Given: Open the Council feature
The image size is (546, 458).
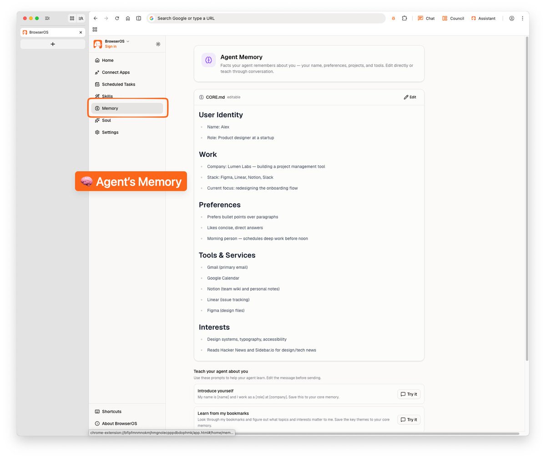Looking at the screenshot, I should pyautogui.click(x=453, y=18).
